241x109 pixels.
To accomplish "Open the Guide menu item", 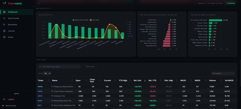I will (17, 37).
